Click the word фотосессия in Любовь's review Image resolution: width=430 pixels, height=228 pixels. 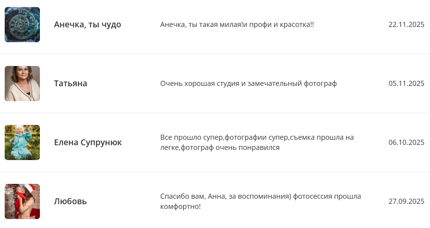[x=312, y=196]
